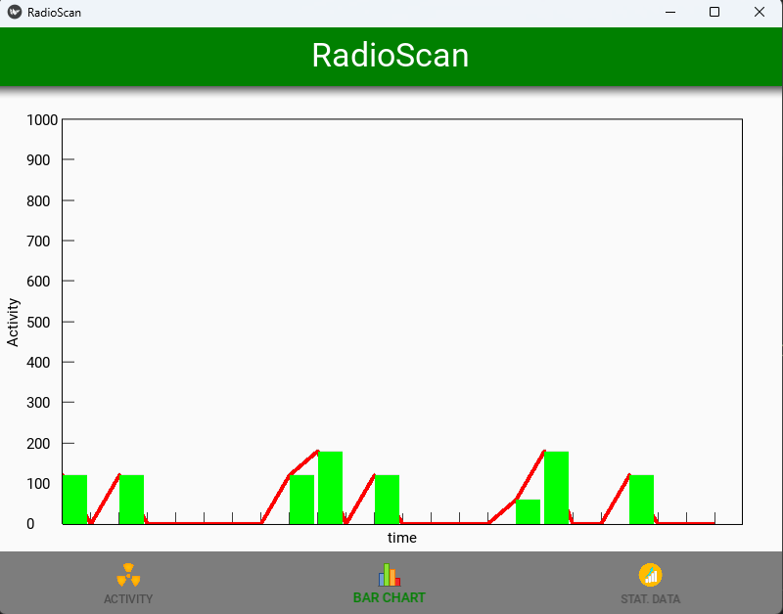Screen dimensions: 783x614
Task: Open statistics via the yellow circular chart icon
Action: click(650, 576)
